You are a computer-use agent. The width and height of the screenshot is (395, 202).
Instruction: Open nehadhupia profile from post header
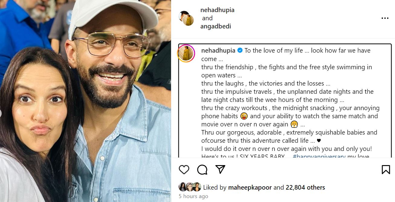pos(217,10)
